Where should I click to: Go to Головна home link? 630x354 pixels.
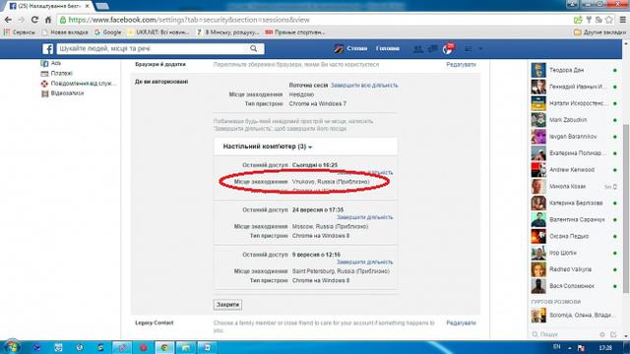tap(387, 48)
